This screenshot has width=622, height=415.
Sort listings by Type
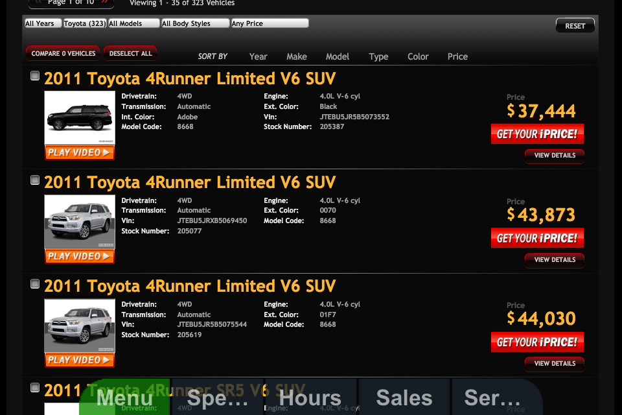[378, 57]
